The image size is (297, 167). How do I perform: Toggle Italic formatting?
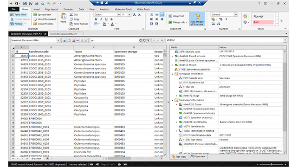[x=101, y=19]
